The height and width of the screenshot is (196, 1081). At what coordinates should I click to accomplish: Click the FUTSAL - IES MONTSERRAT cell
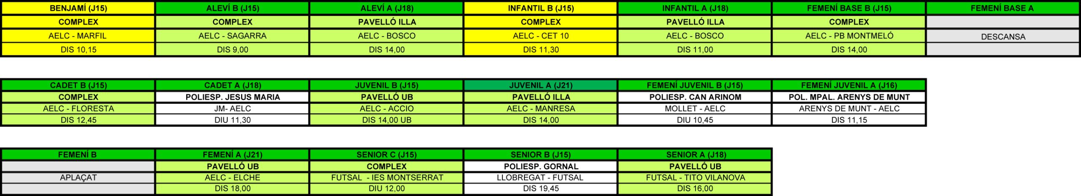(x=387, y=177)
